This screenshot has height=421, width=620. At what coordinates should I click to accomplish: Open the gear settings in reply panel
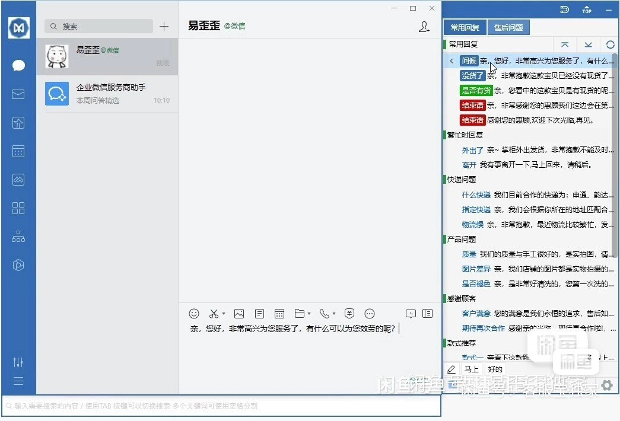[607, 385]
